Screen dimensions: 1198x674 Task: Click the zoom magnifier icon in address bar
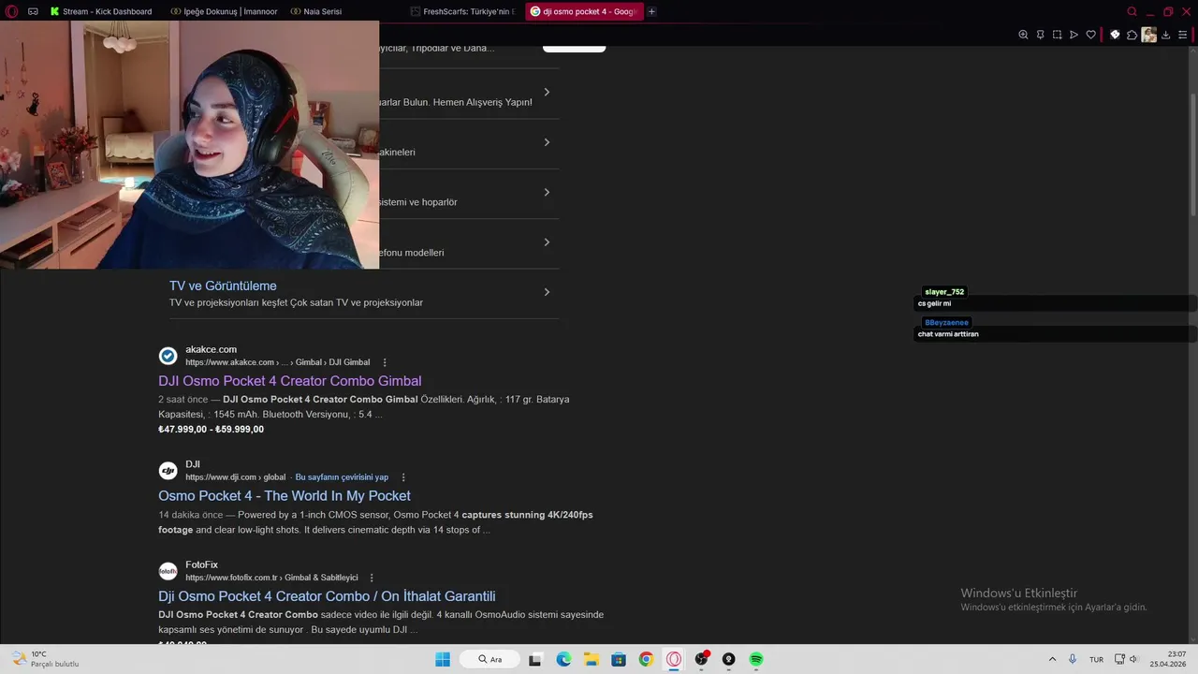coord(1023,35)
